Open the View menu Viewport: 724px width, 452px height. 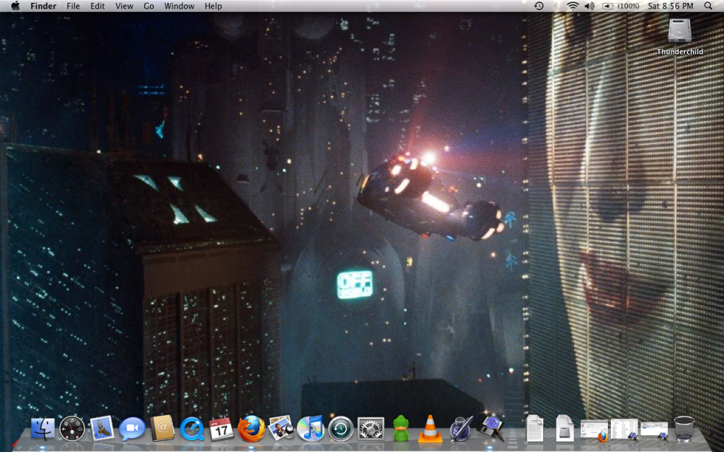[x=124, y=6]
